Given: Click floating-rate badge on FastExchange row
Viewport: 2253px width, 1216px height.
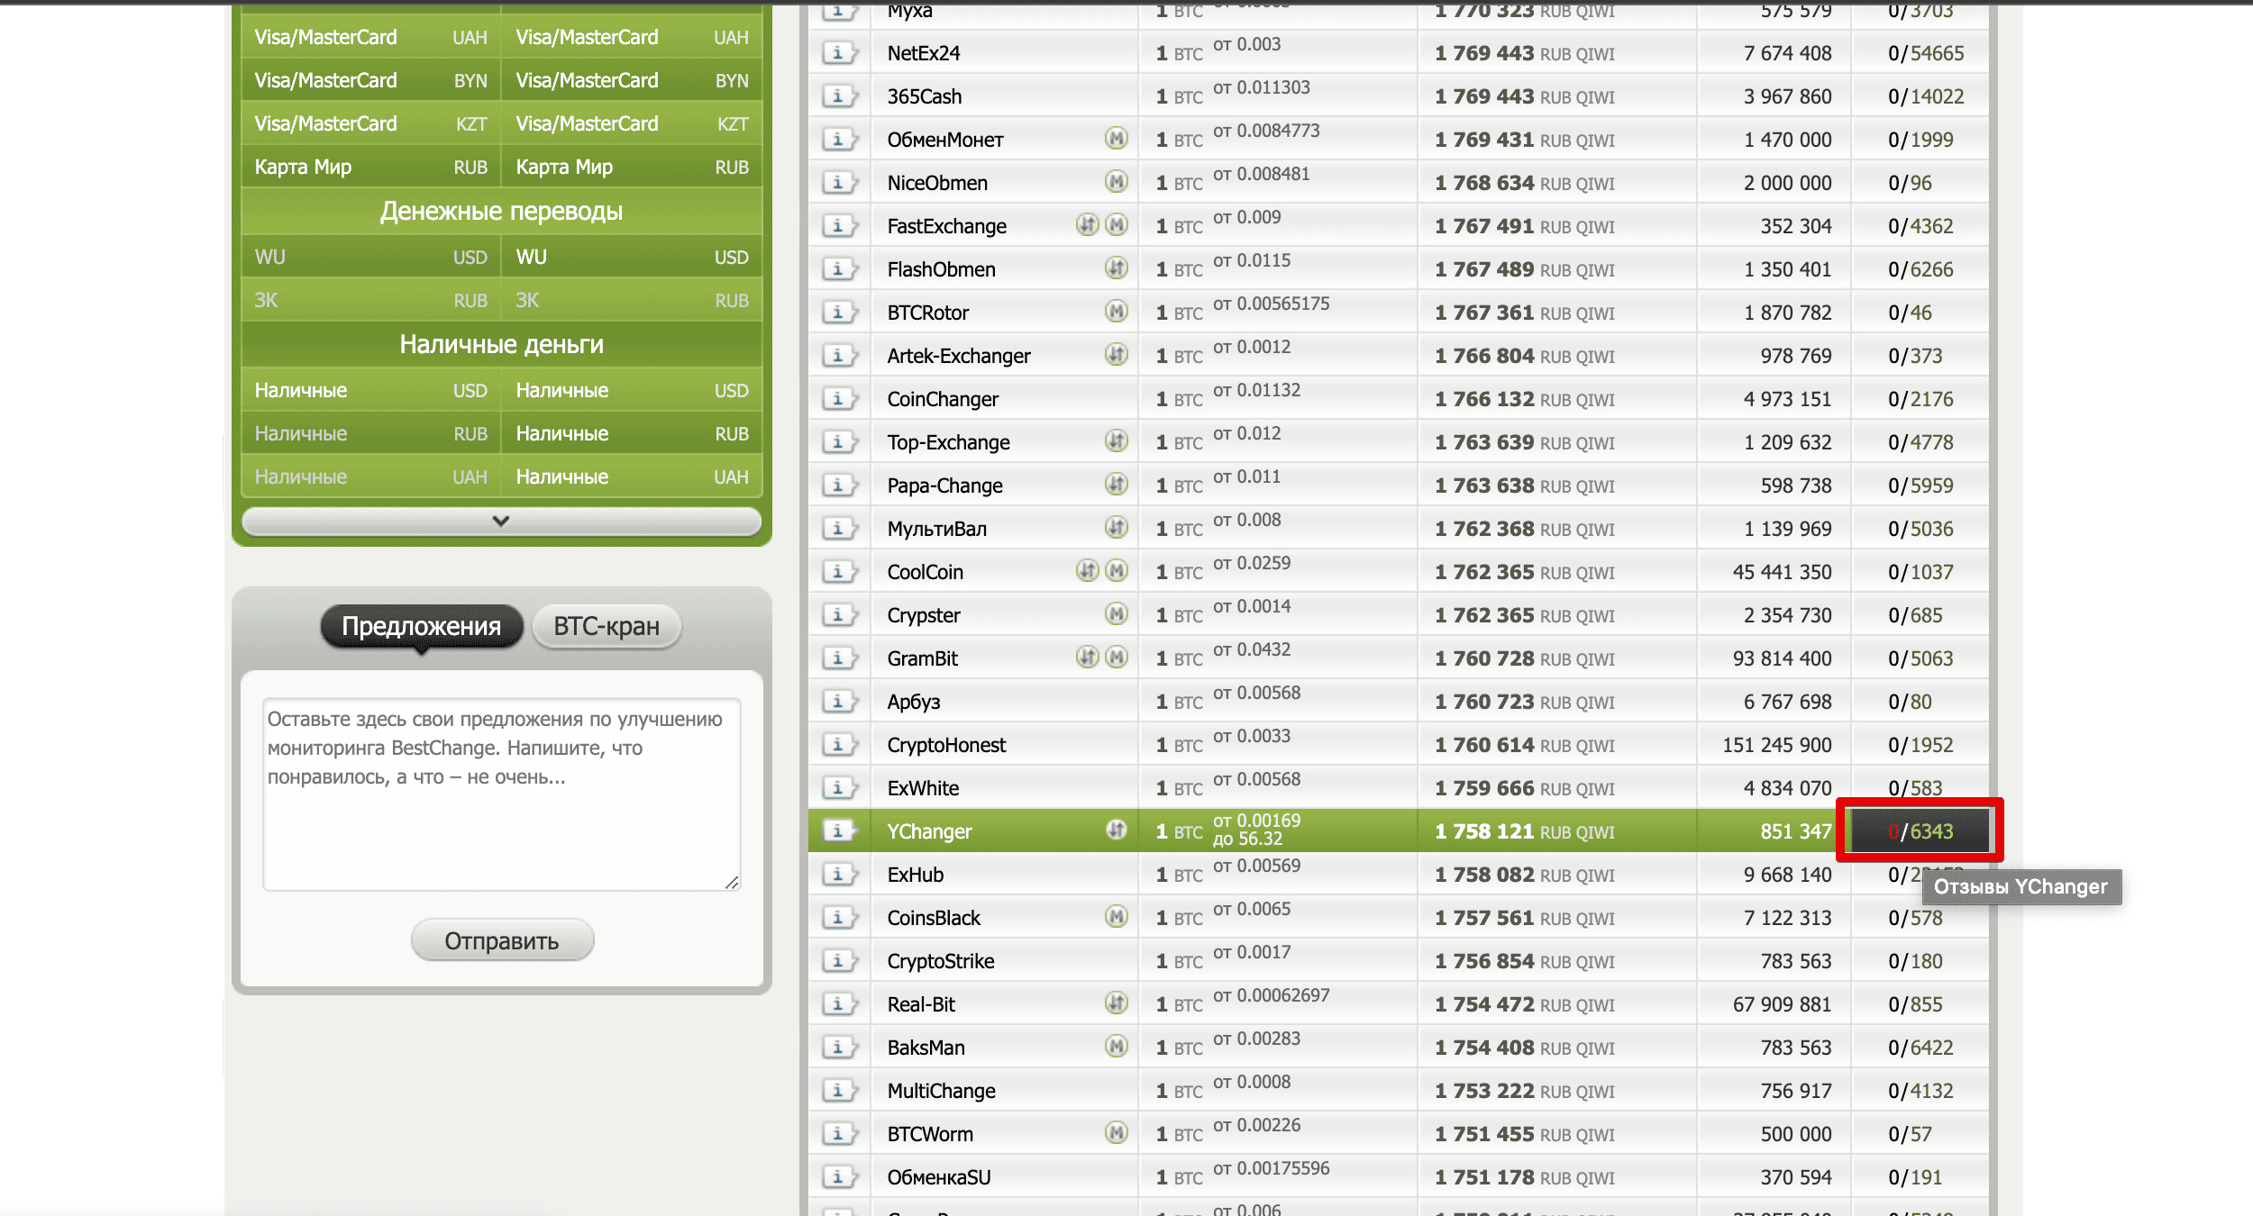Looking at the screenshot, I should point(1088,224).
